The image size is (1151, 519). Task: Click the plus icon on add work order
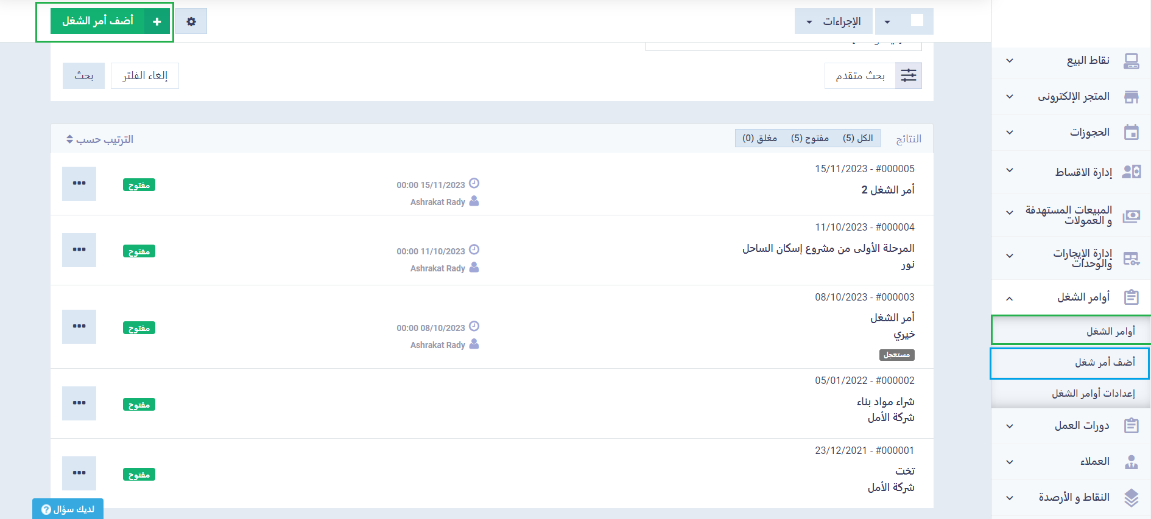pos(157,21)
